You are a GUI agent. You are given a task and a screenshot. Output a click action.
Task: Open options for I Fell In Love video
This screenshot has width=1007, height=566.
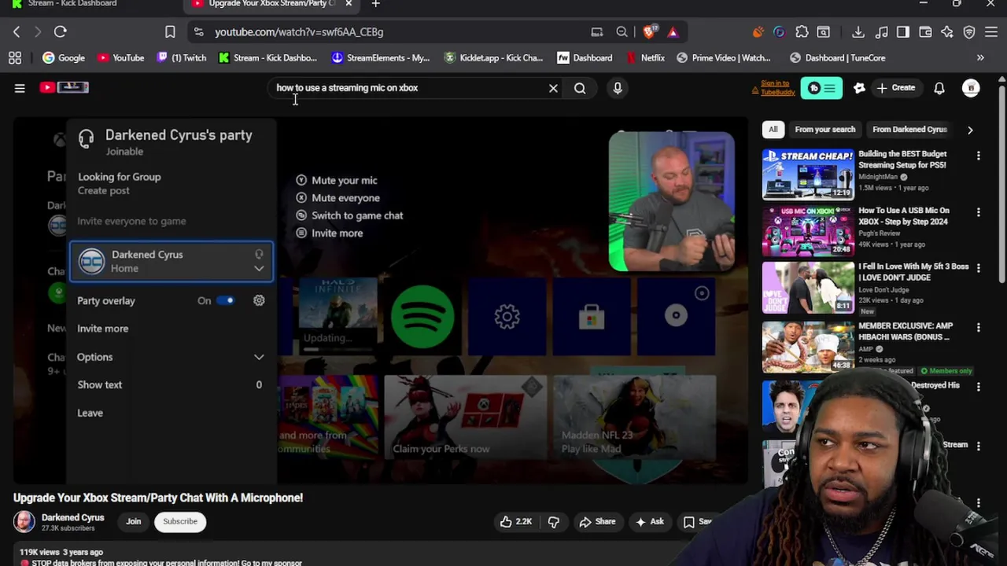click(x=979, y=268)
